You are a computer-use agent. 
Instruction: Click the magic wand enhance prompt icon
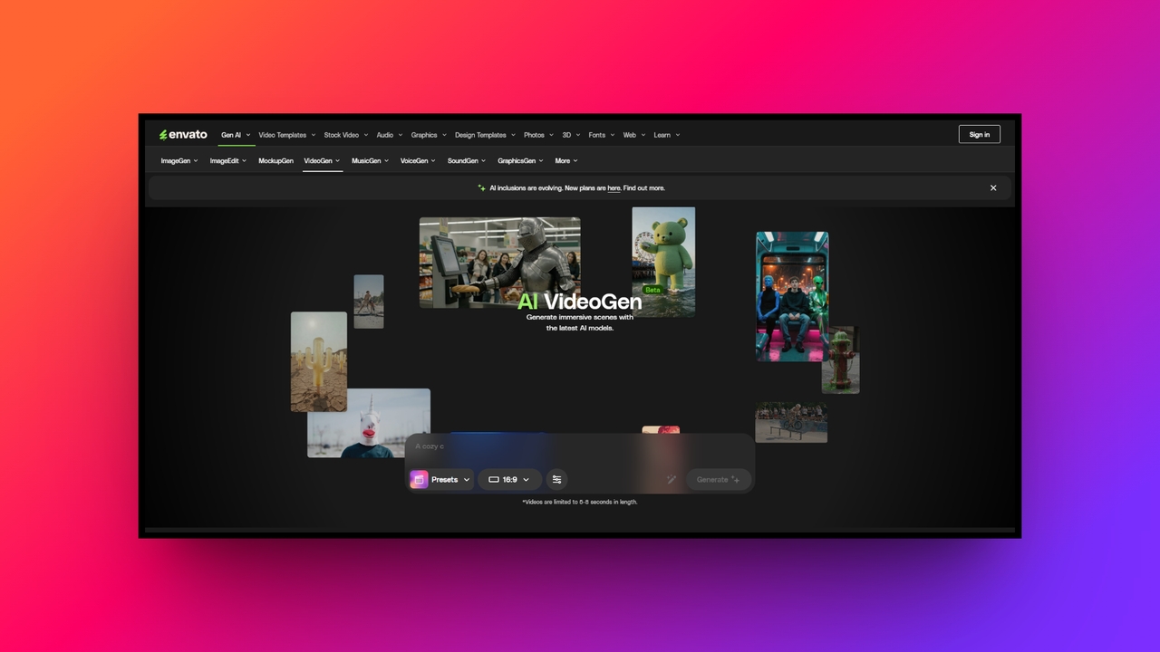(672, 479)
